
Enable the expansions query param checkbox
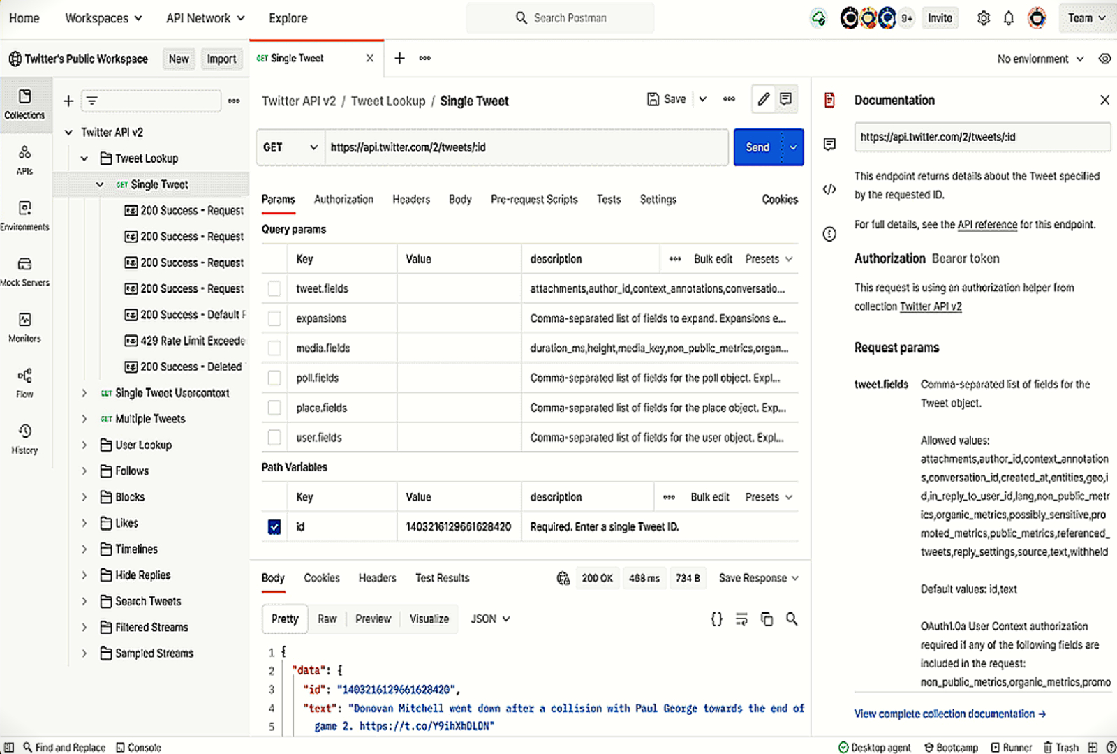click(x=274, y=318)
